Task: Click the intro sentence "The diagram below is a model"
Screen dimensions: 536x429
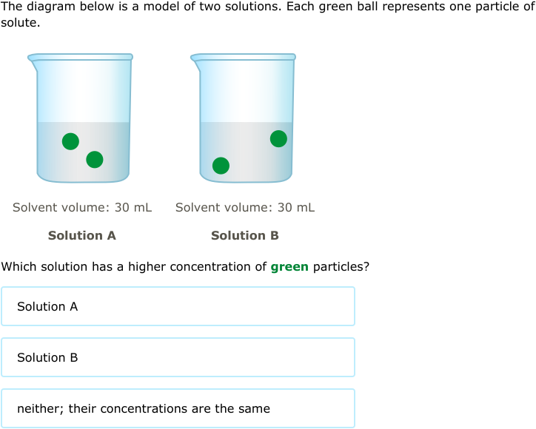Action: point(90,7)
